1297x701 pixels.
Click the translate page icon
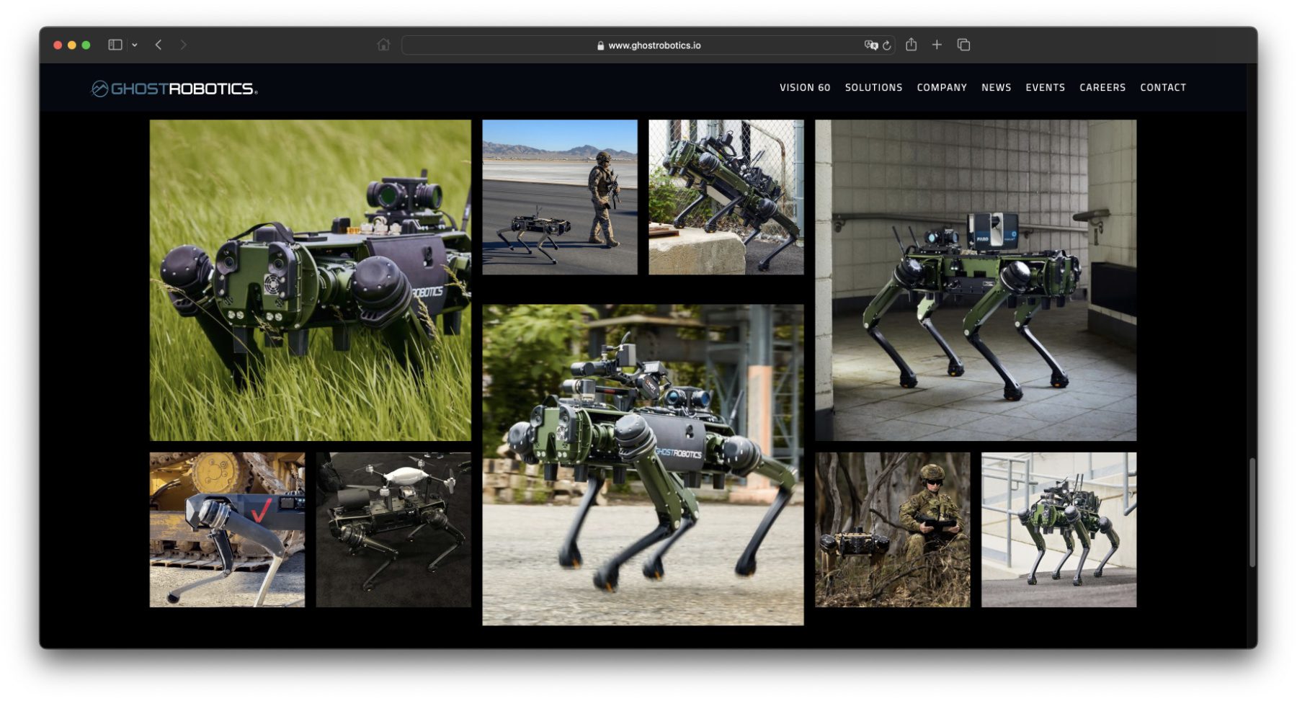pos(870,45)
